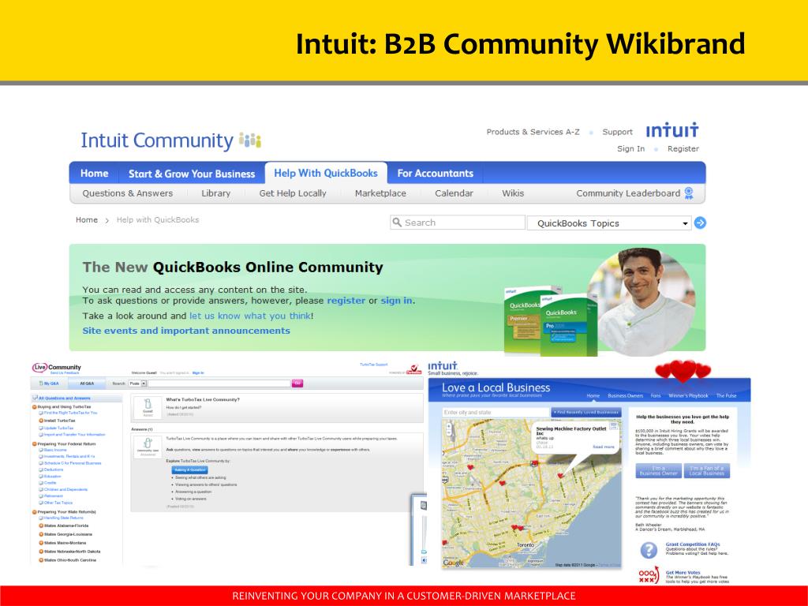
Task: Click the Enter city and state field
Action: point(496,412)
